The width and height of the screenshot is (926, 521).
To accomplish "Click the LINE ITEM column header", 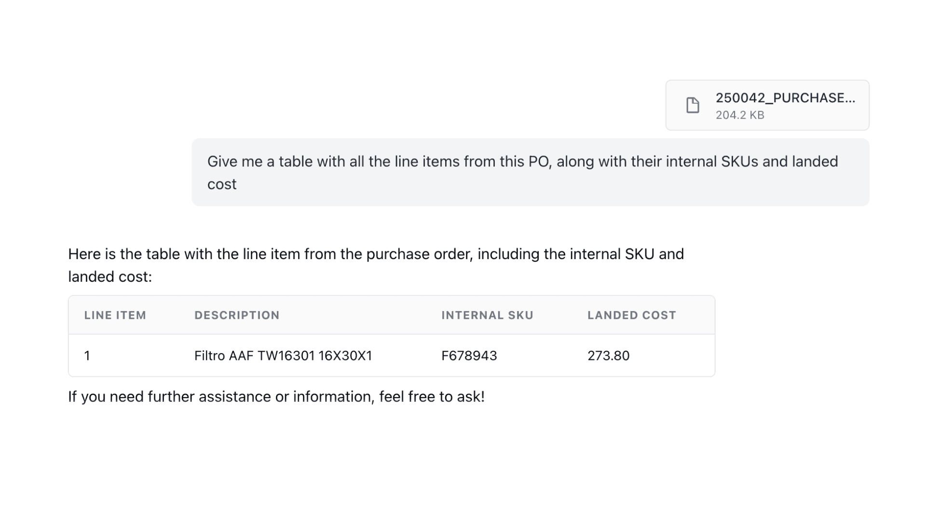I will click(x=115, y=315).
